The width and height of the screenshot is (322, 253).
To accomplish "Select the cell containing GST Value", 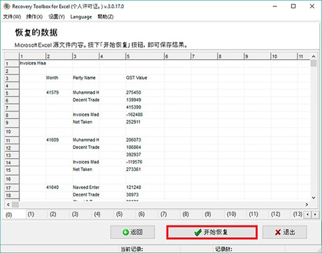I will click(x=145, y=78).
